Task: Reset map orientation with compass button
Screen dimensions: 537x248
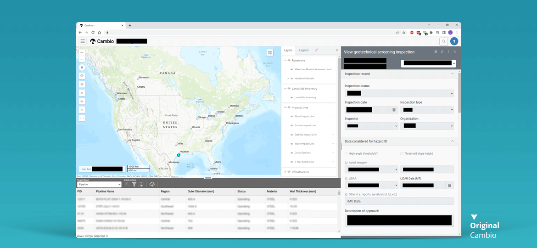Action: [82, 68]
